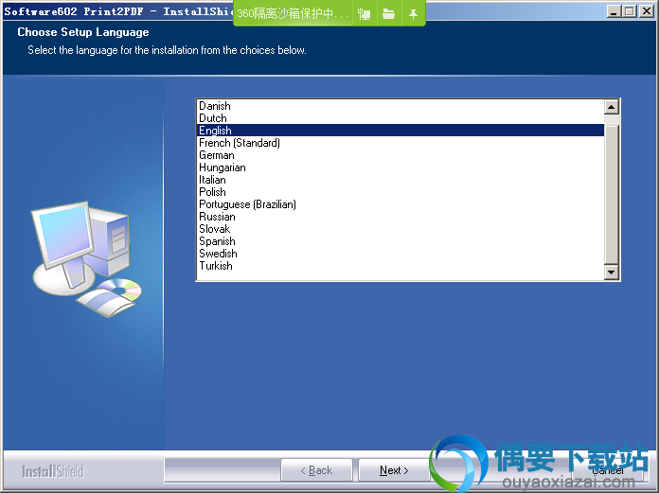
Task: Choose German from the language list
Action: (x=401, y=155)
